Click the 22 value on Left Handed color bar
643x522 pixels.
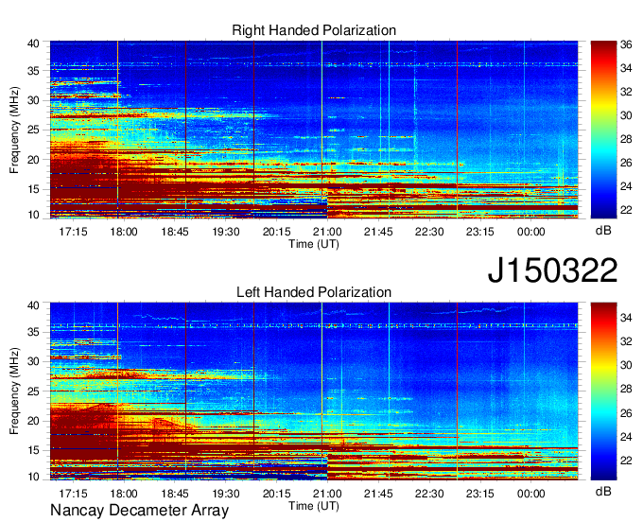(626, 461)
